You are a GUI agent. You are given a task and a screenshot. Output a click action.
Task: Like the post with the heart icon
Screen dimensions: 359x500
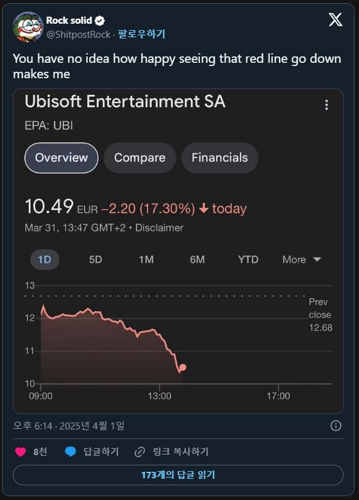(21, 451)
